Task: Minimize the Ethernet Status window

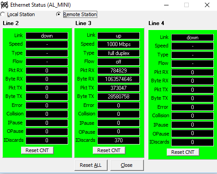Action: pyautogui.click(x=166, y=5)
